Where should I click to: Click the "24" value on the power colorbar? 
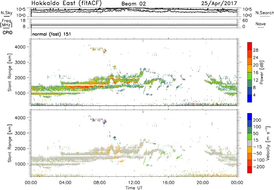(x=256, y=58)
